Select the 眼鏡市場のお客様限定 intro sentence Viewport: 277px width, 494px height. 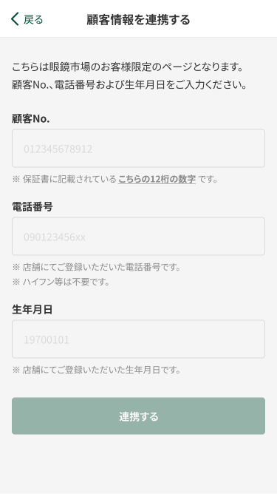128,67
